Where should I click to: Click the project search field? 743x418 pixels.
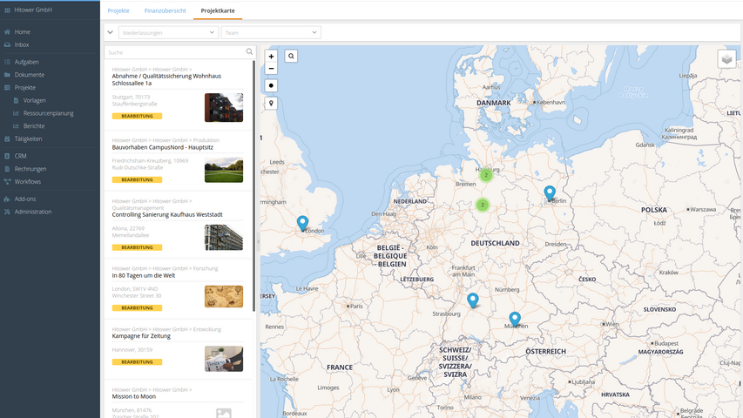pyautogui.click(x=174, y=52)
